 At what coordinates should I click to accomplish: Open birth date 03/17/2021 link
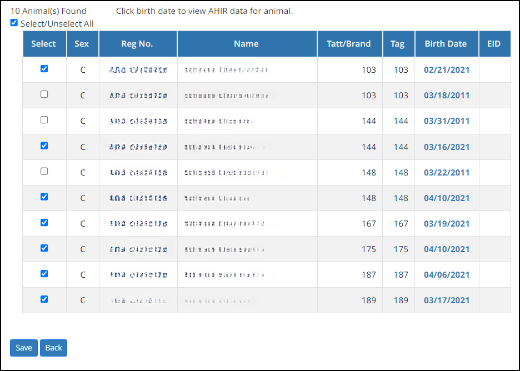coord(447,300)
